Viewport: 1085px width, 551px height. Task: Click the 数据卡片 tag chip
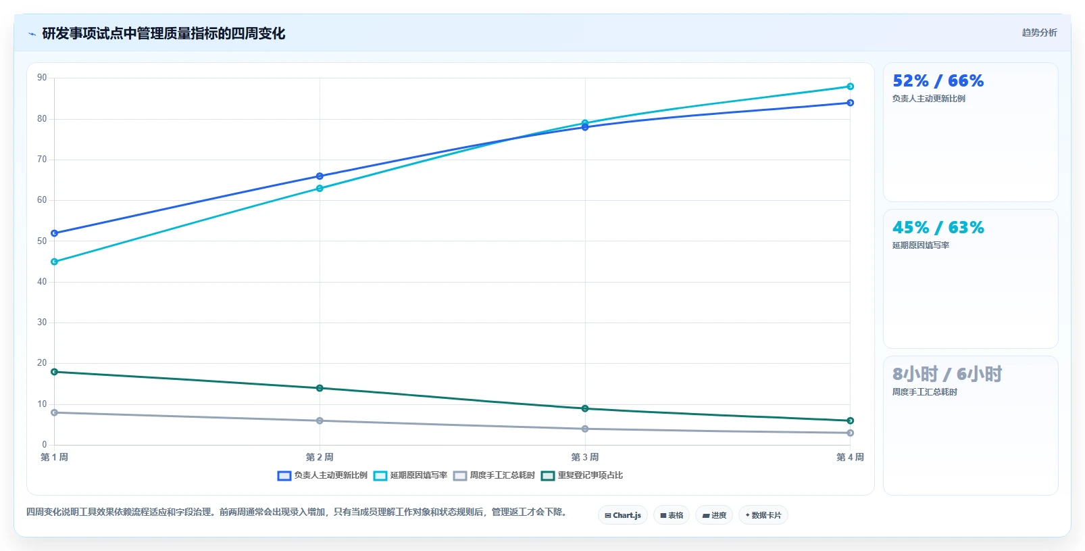coord(763,515)
